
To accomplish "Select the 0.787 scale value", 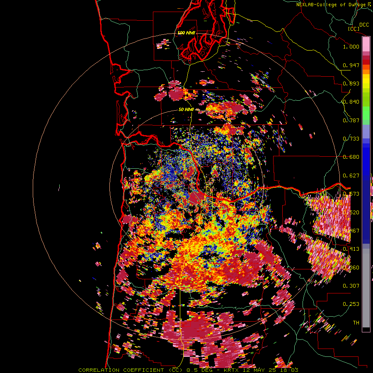I will tap(351, 120).
